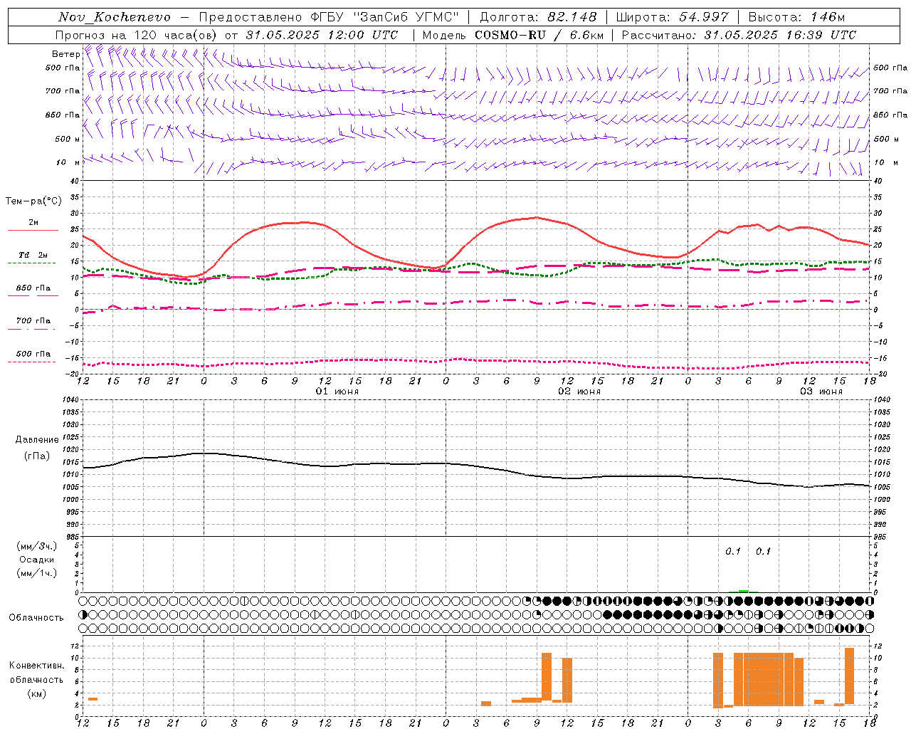Image resolution: width=911 pixels, height=729 pixels.
Task: Click the red line sample under the 2м legend
Action: 33,230
